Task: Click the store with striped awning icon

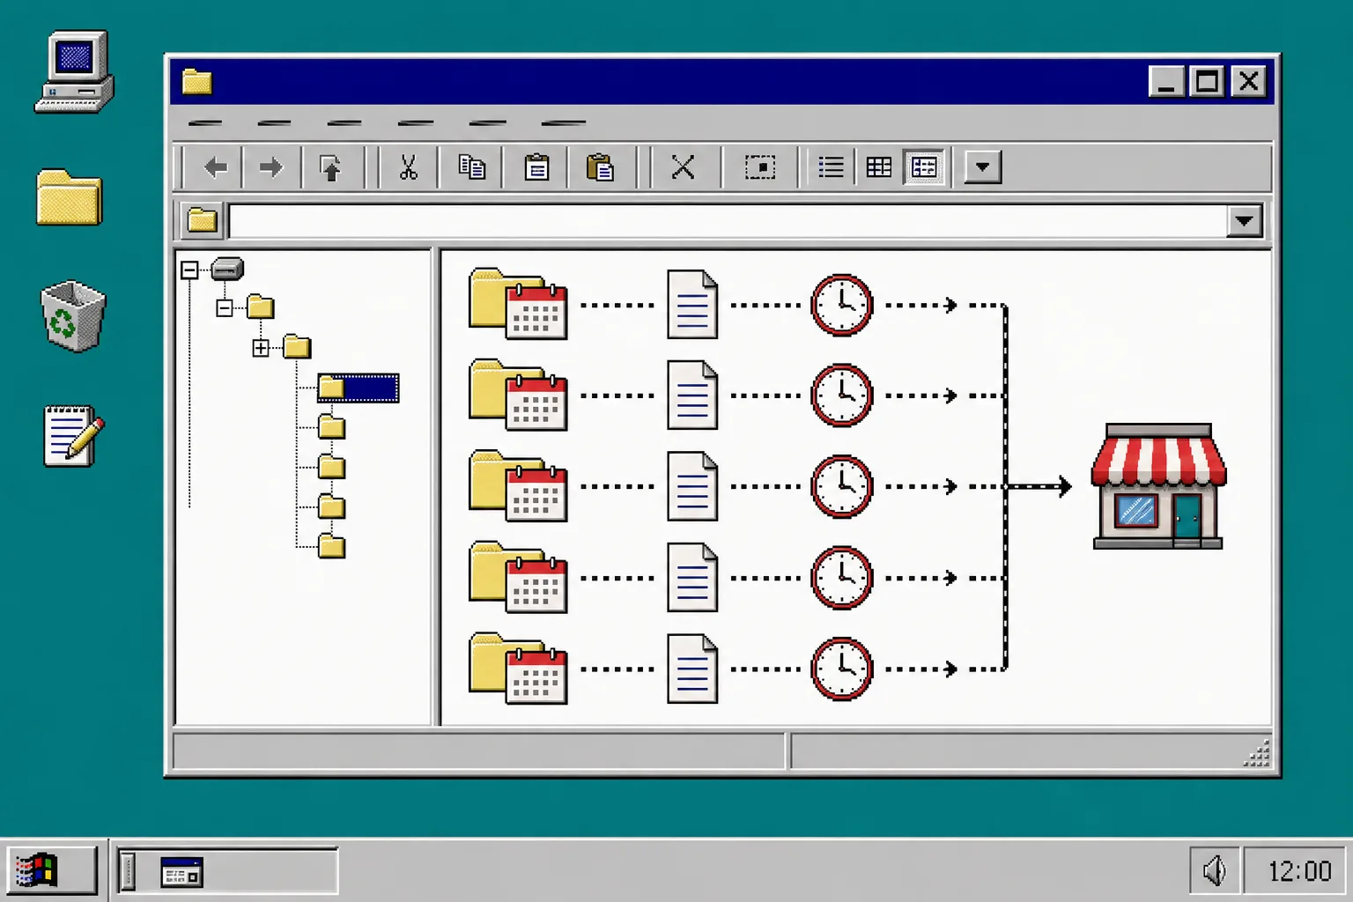Action: 1158,486
